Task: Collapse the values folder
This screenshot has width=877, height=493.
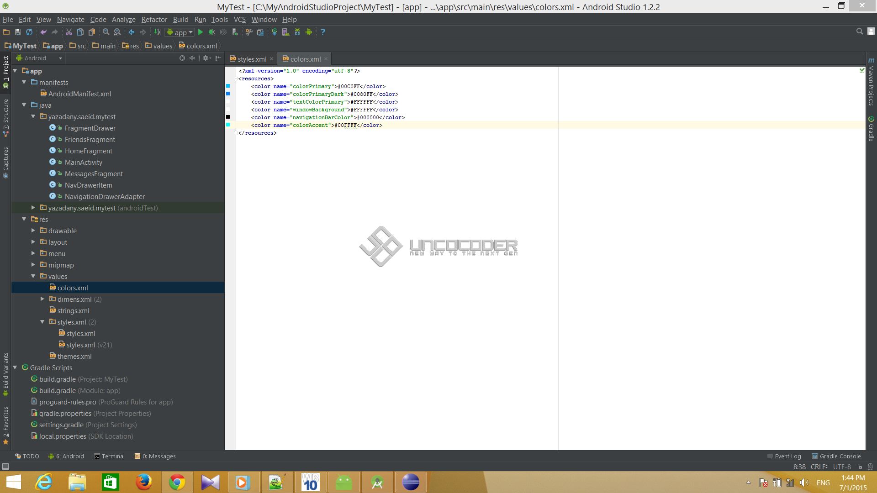Action: click(x=33, y=276)
